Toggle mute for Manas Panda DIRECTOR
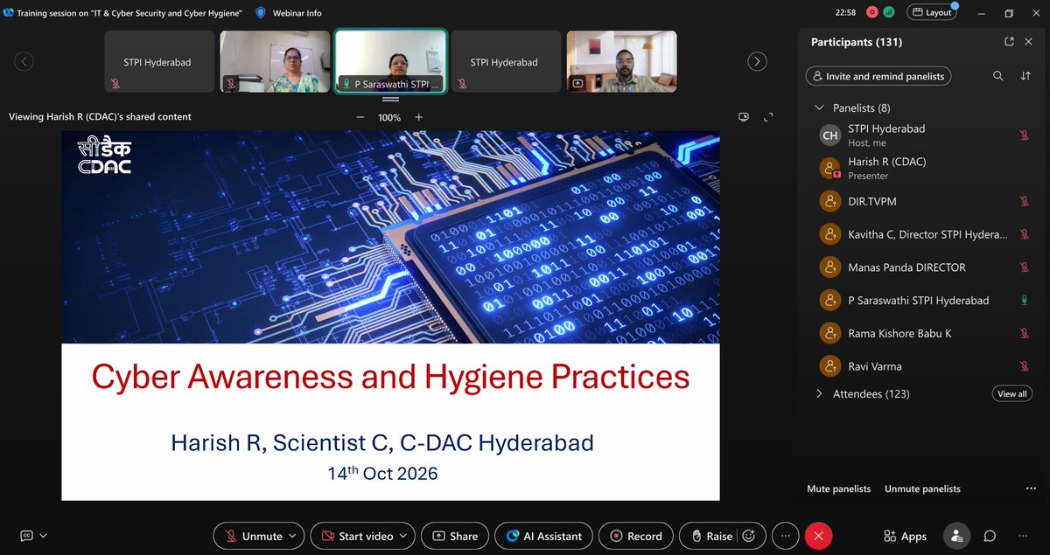1050x555 pixels. (1024, 267)
